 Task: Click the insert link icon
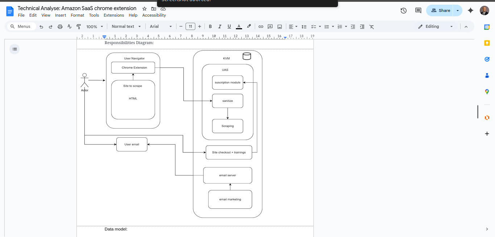(261, 27)
